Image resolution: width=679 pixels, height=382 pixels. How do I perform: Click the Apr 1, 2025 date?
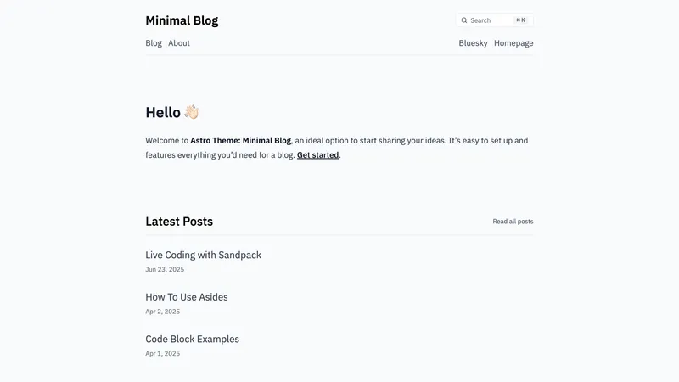(163, 353)
